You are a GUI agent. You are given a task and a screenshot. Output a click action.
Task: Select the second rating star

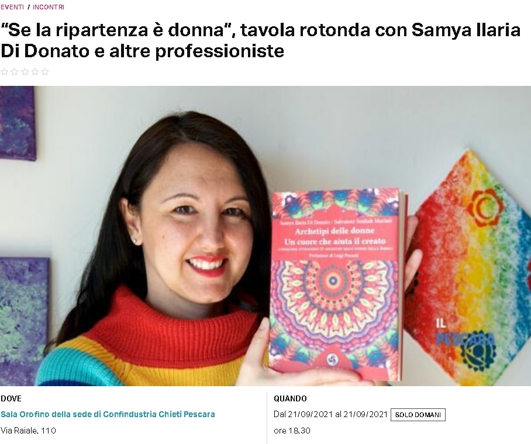click(15, 72)
